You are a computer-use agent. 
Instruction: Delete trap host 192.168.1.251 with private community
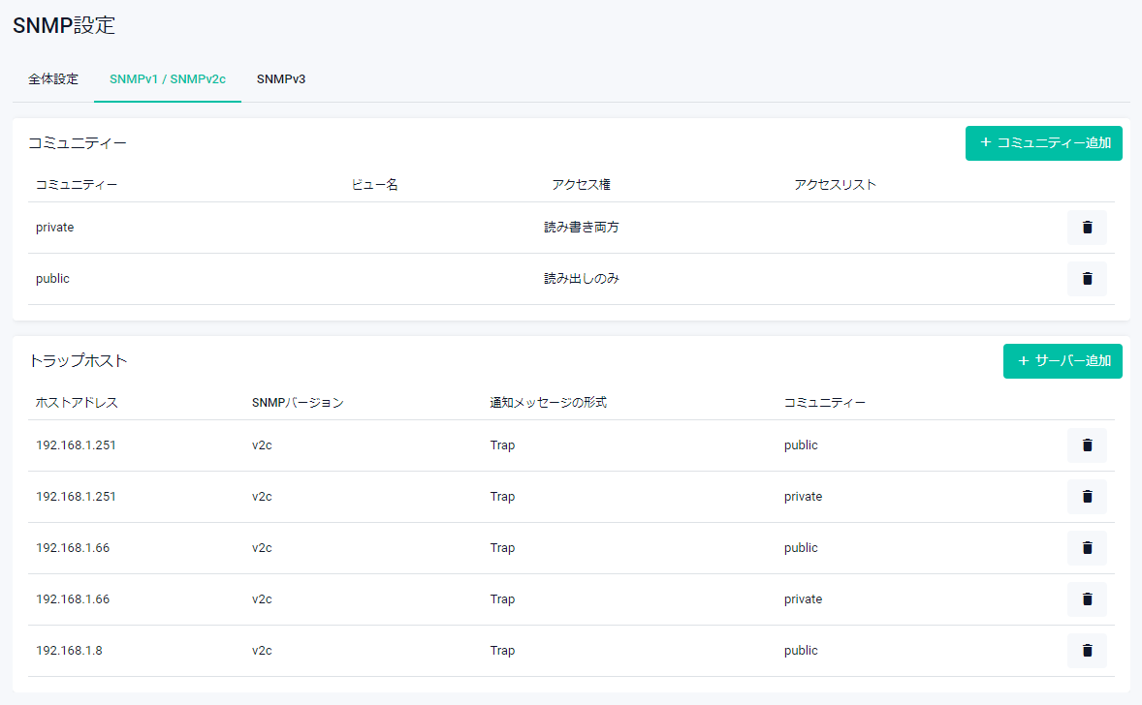pyautogui.click(x=1087, y=497)
